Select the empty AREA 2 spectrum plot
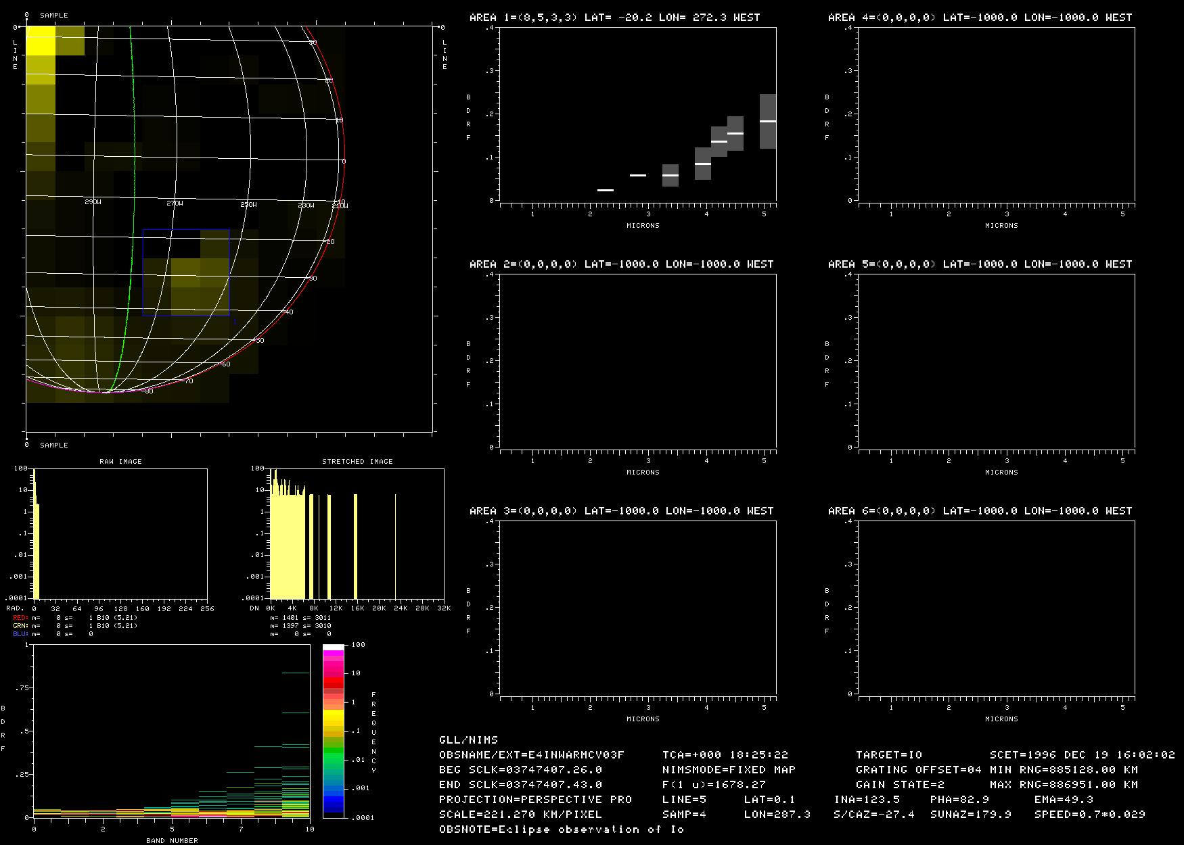 (637, 360)
